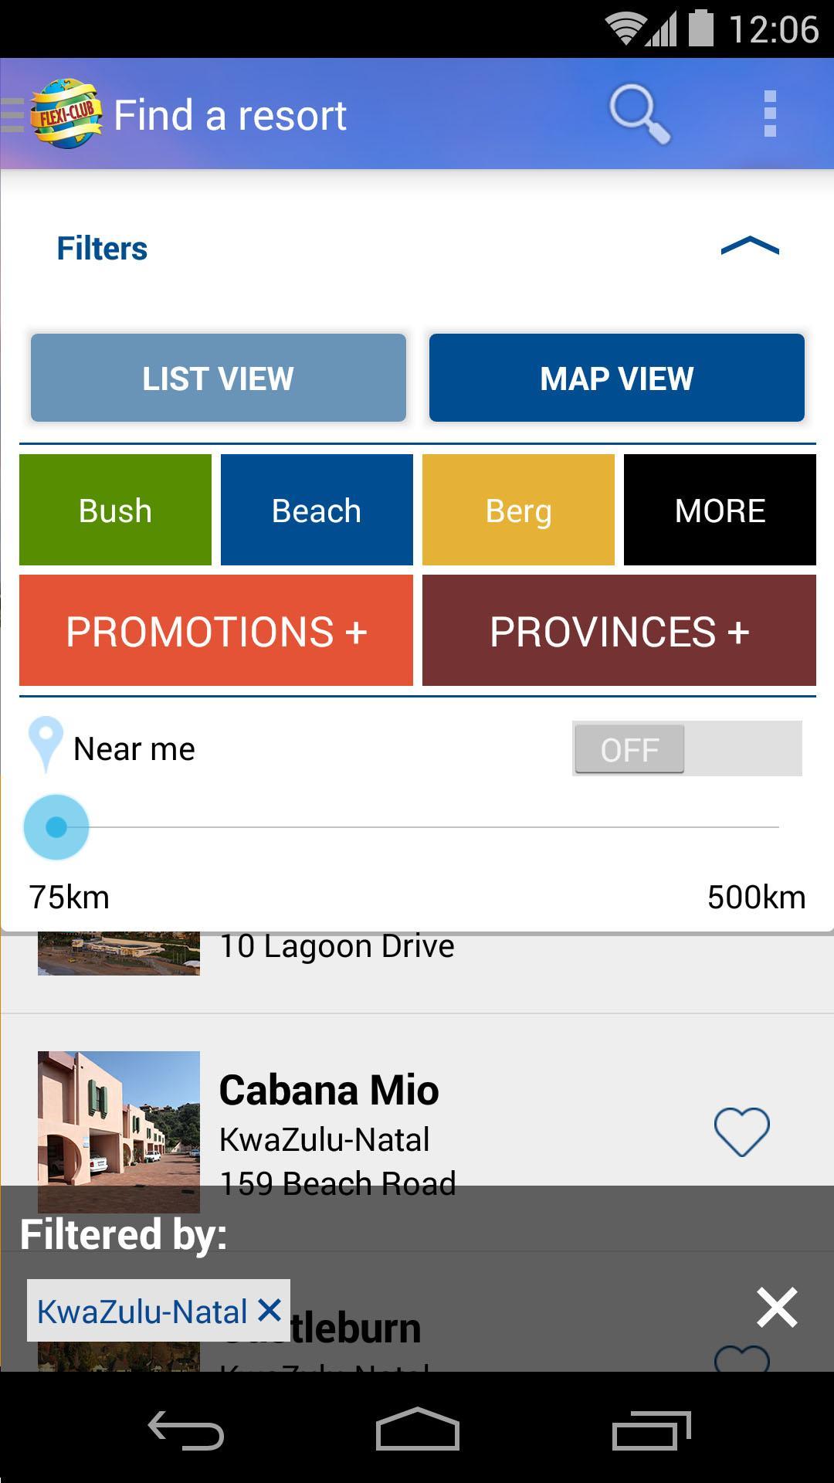
Task: Tap the Android home button
Action: pos(417,1429)
